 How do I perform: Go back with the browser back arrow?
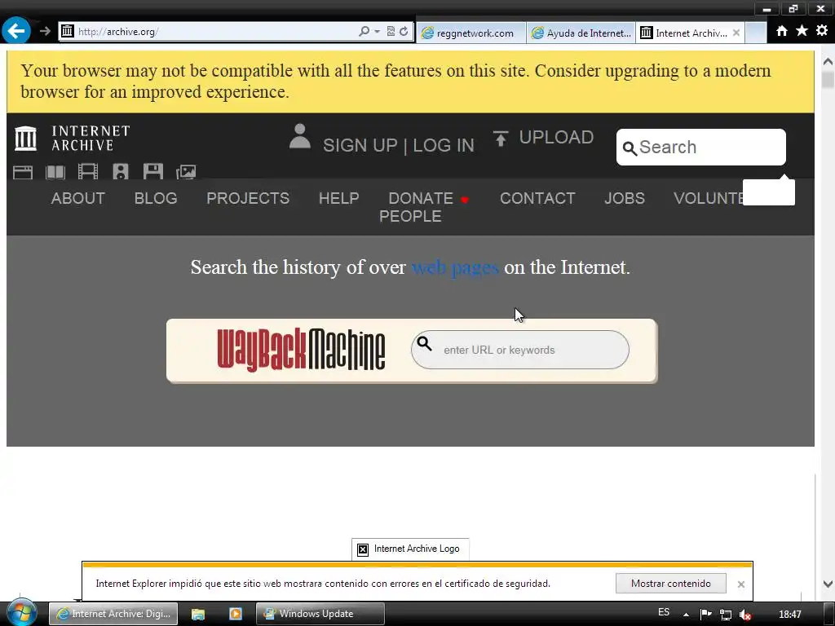pyautogui.click(x=16, y=31)
